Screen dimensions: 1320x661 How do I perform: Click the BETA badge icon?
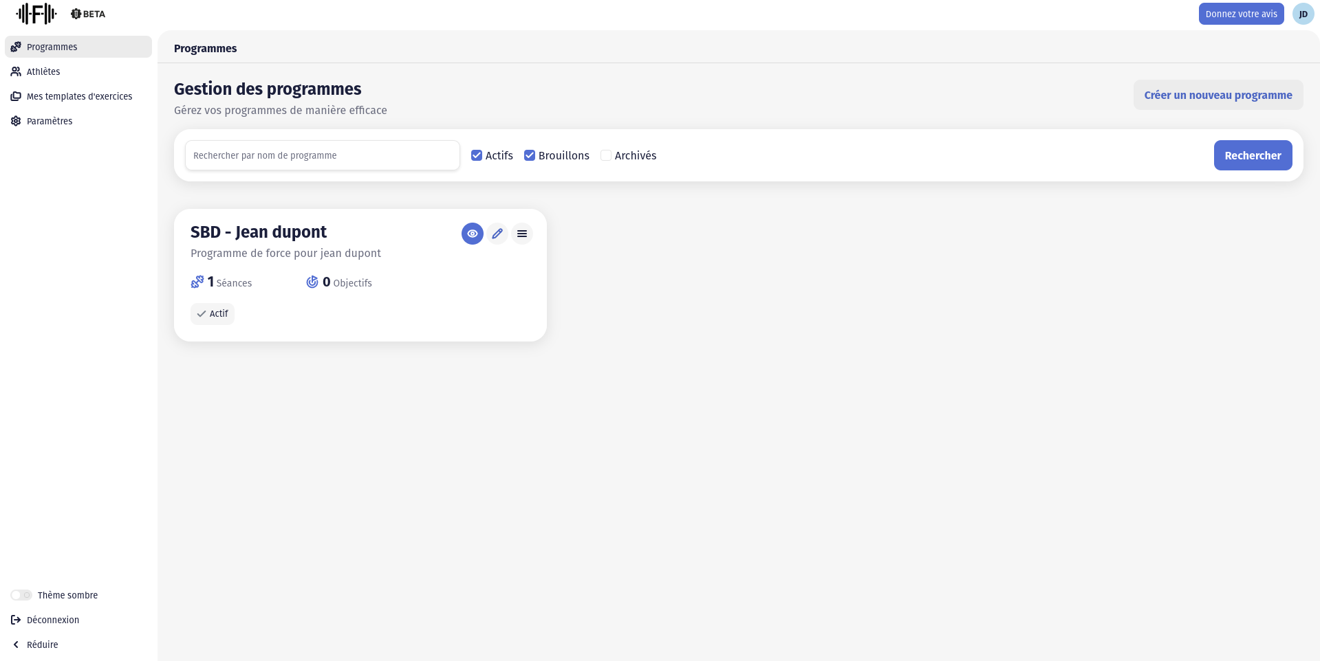(x=76, y=14)
